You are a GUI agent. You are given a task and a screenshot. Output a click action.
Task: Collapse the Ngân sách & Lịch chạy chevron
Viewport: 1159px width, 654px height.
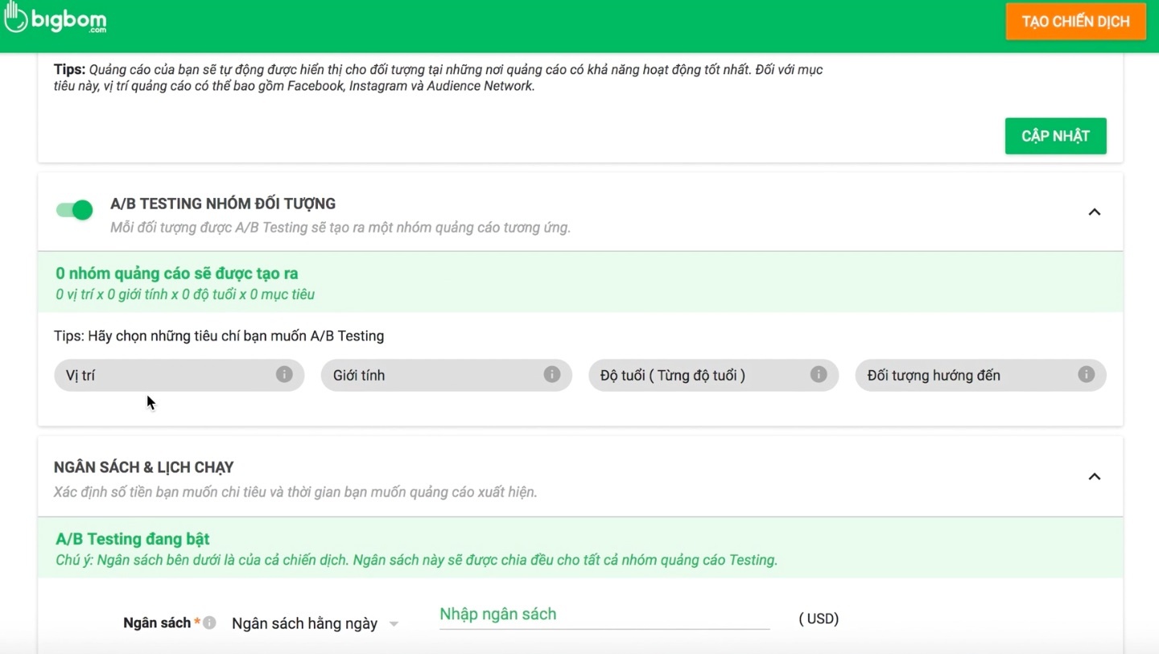1094,477
